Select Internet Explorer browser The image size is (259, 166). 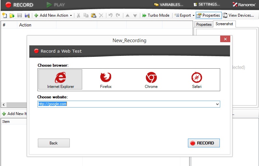60,79
